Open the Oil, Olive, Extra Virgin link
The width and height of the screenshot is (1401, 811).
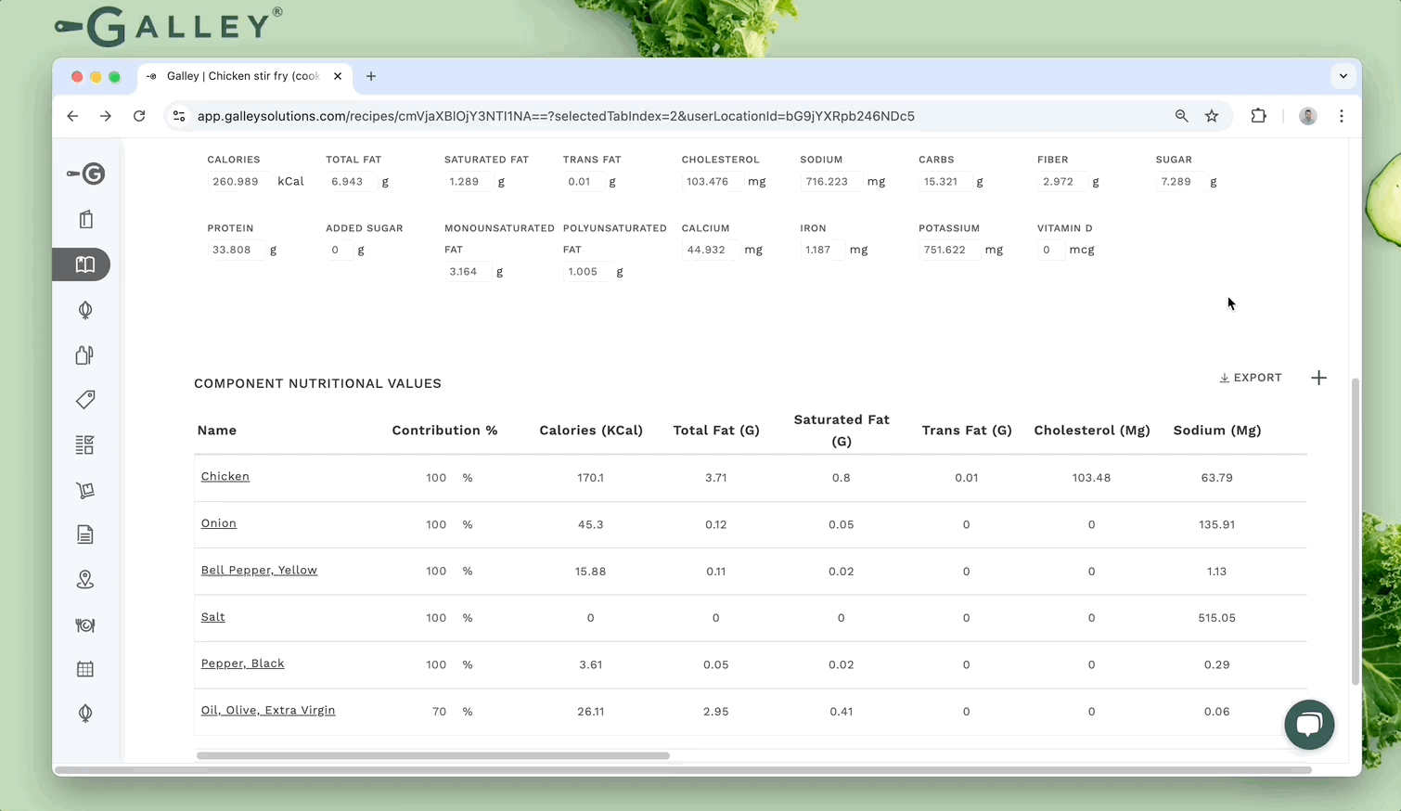pos(268,710)
